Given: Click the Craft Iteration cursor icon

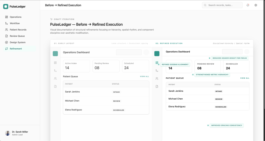Looking at the screenshot, I should coord(51,19).
